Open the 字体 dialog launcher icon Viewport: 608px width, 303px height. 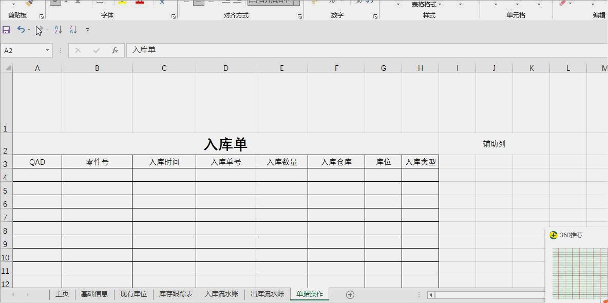click(x=173, y=16)
